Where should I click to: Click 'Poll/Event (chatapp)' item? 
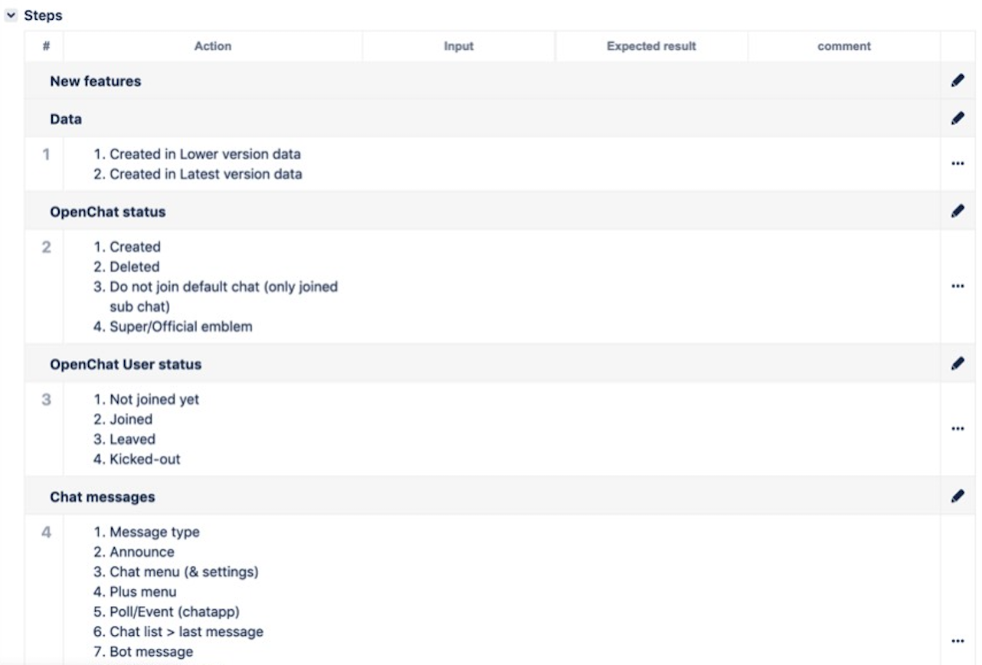click(x=175, y=611)
